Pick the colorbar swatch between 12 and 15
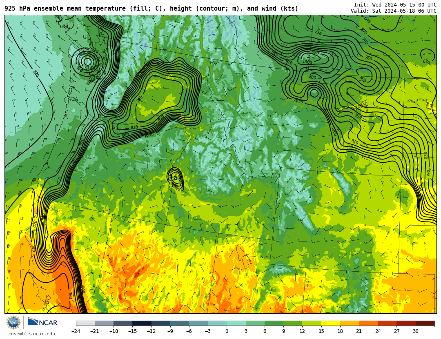The height and width of the screenshot is (339, 441). coord(312,323)
